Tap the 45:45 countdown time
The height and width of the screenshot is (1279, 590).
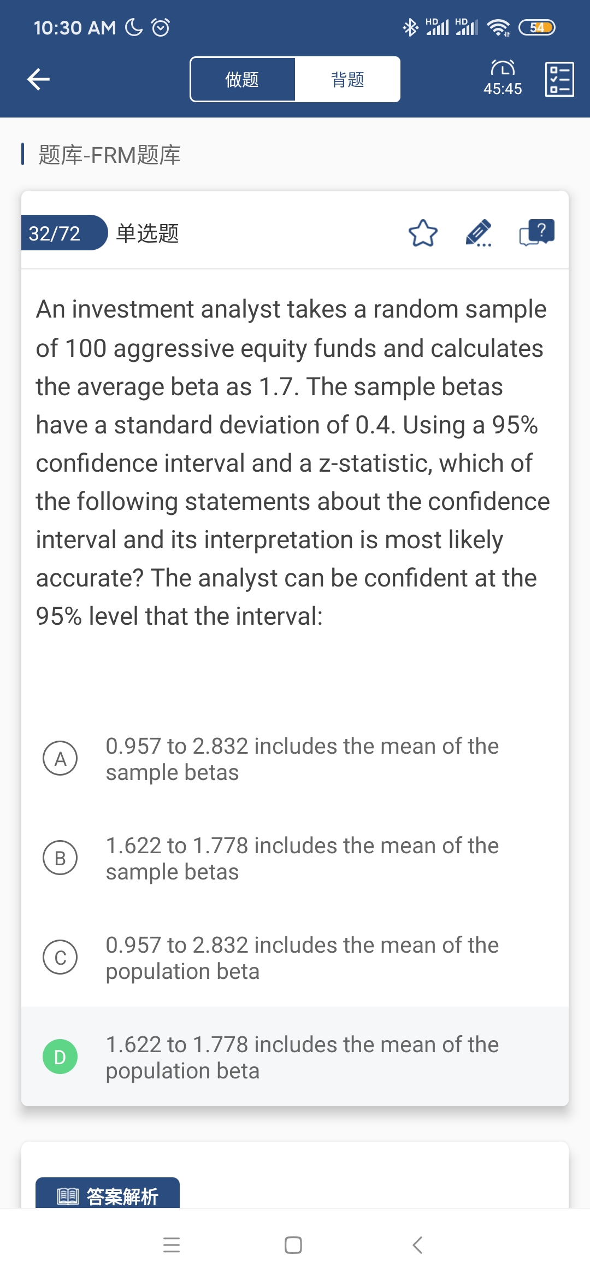point(503,89)
